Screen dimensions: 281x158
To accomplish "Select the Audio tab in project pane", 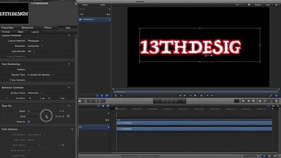I will [103, 5].
